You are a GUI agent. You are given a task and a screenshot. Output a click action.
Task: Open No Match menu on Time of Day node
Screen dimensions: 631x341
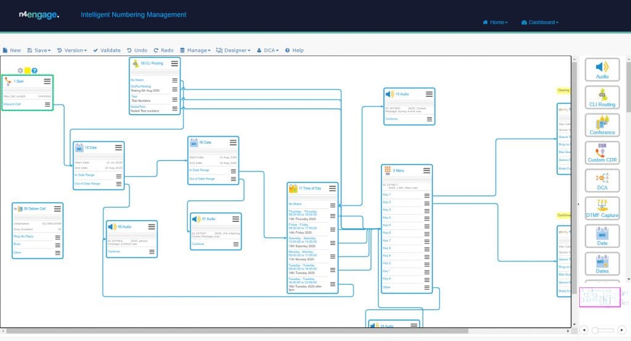[x=333, y=205]
